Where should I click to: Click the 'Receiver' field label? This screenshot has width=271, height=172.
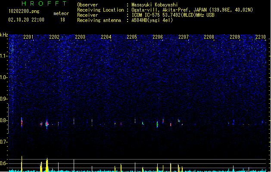[x=87, y=15]
